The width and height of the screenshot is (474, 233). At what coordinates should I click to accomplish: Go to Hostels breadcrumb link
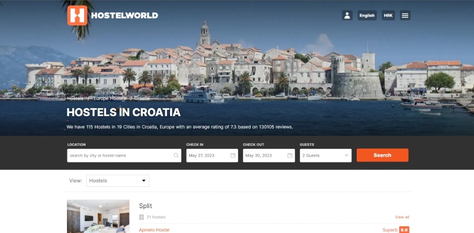pyautogui.click(x=75, y=98)
